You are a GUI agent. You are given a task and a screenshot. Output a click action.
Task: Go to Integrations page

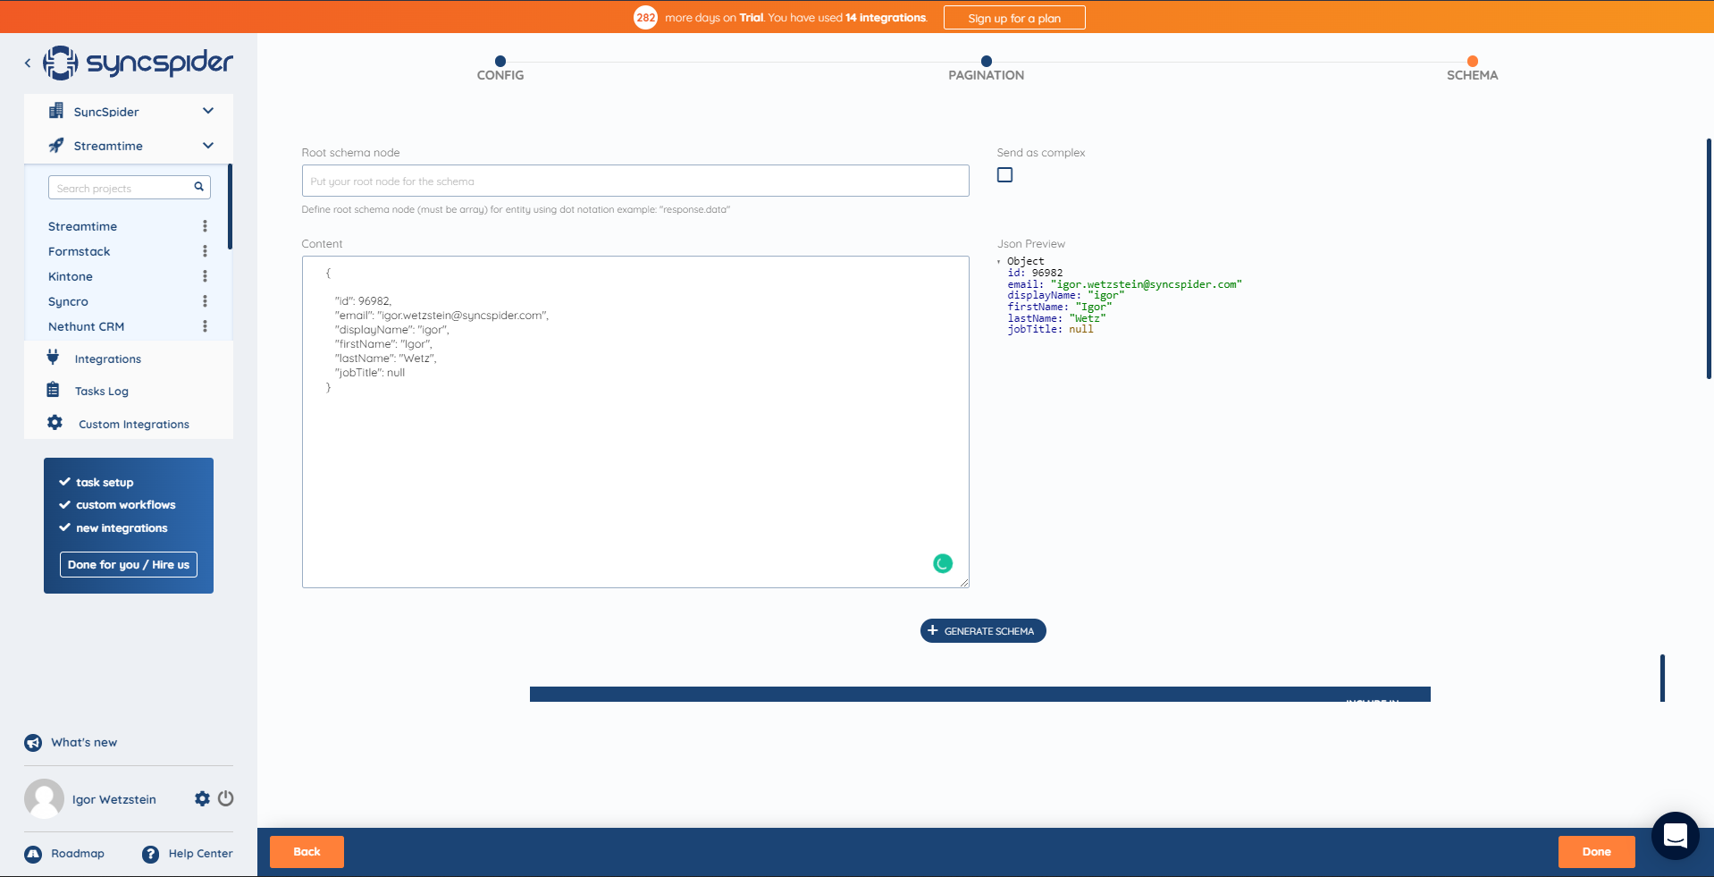point(108,358)
